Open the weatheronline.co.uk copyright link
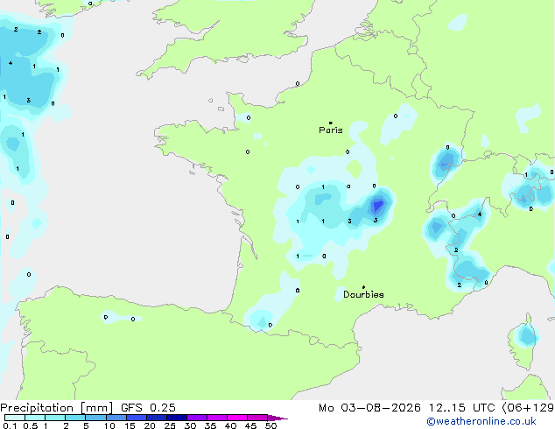Screen dimensions: 555x429 pos(481,421)
